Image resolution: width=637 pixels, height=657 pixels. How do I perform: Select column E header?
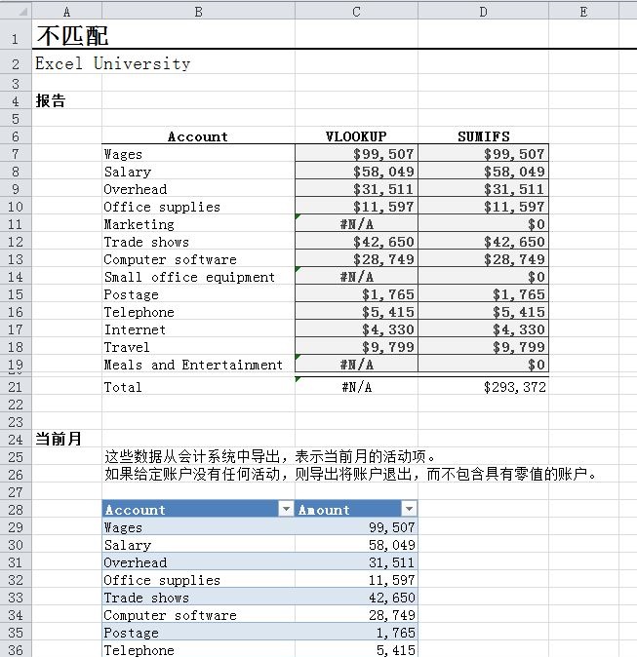coord(583,12)
